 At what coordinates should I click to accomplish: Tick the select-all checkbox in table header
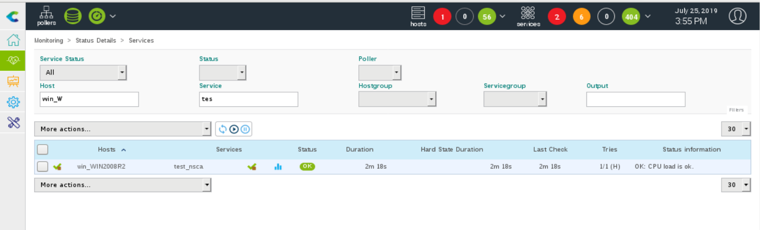click(42, 150)
